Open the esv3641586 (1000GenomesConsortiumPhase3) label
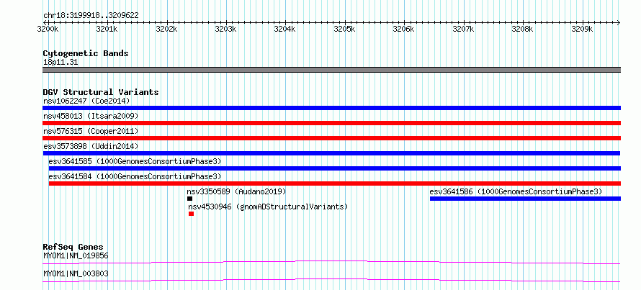Screen dimensions: 641x290 tap(516, 191)
